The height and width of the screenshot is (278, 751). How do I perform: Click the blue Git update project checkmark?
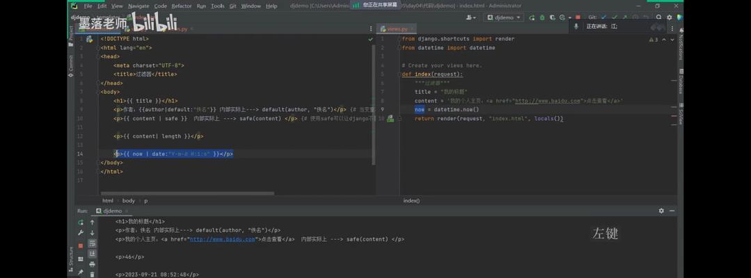point(603,17)
